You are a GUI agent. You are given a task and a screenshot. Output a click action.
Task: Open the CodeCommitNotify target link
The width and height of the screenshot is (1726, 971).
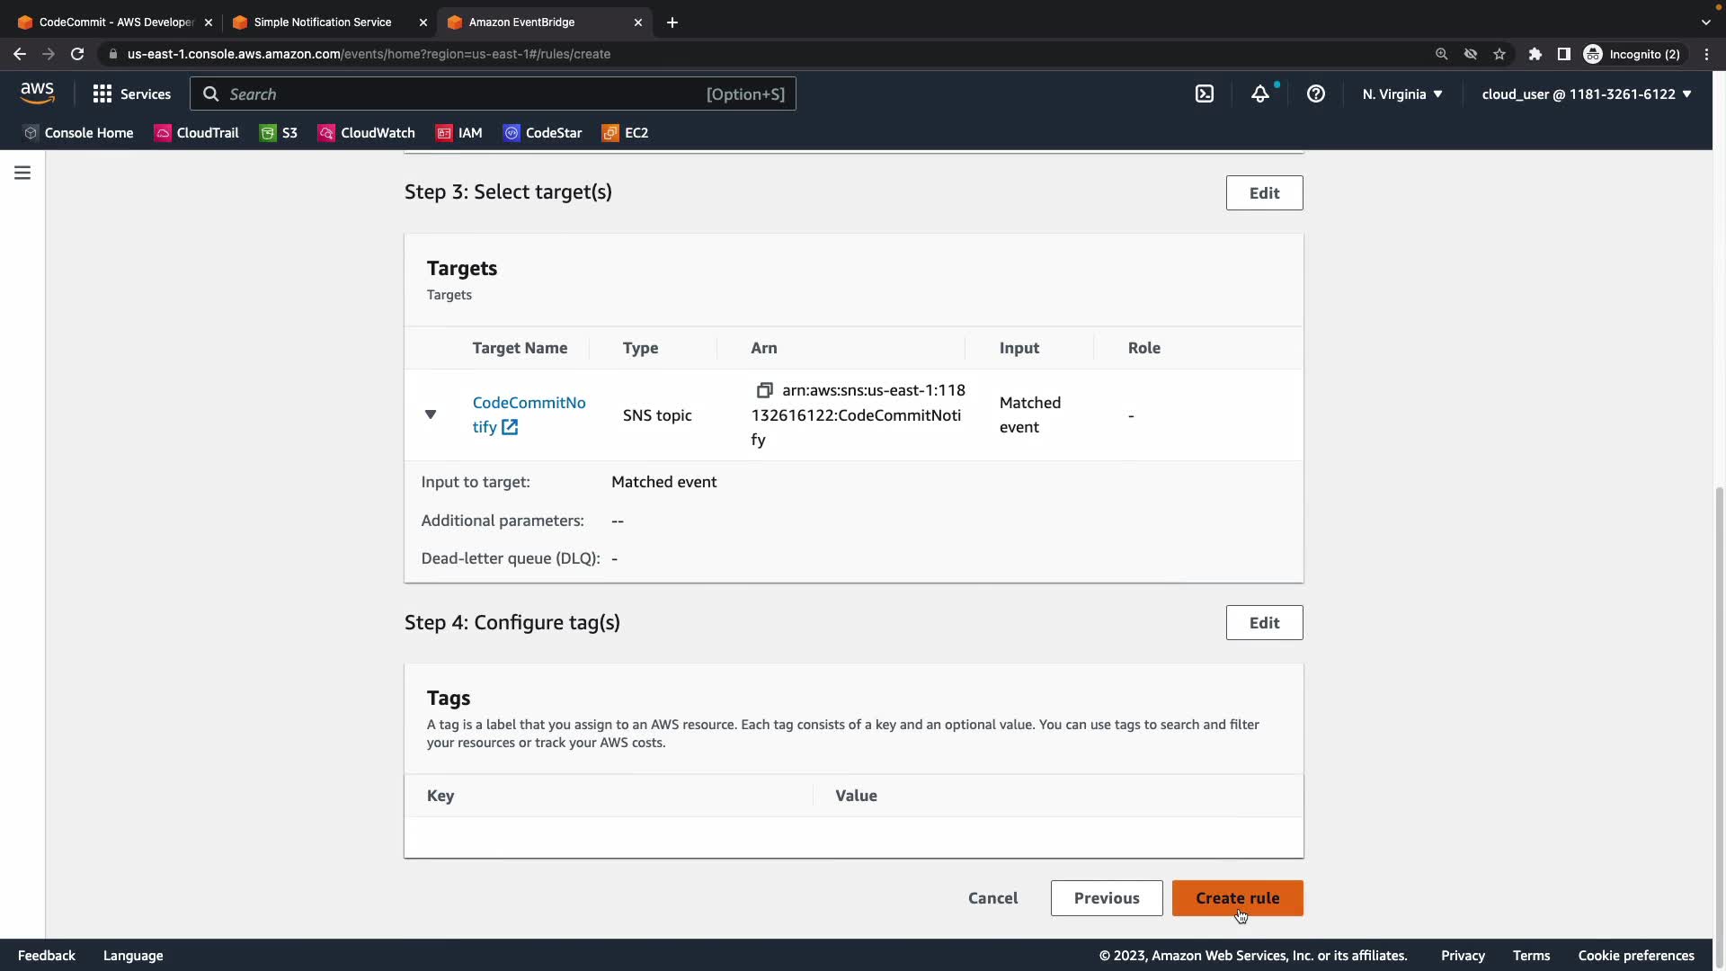(x=529, y=403)
